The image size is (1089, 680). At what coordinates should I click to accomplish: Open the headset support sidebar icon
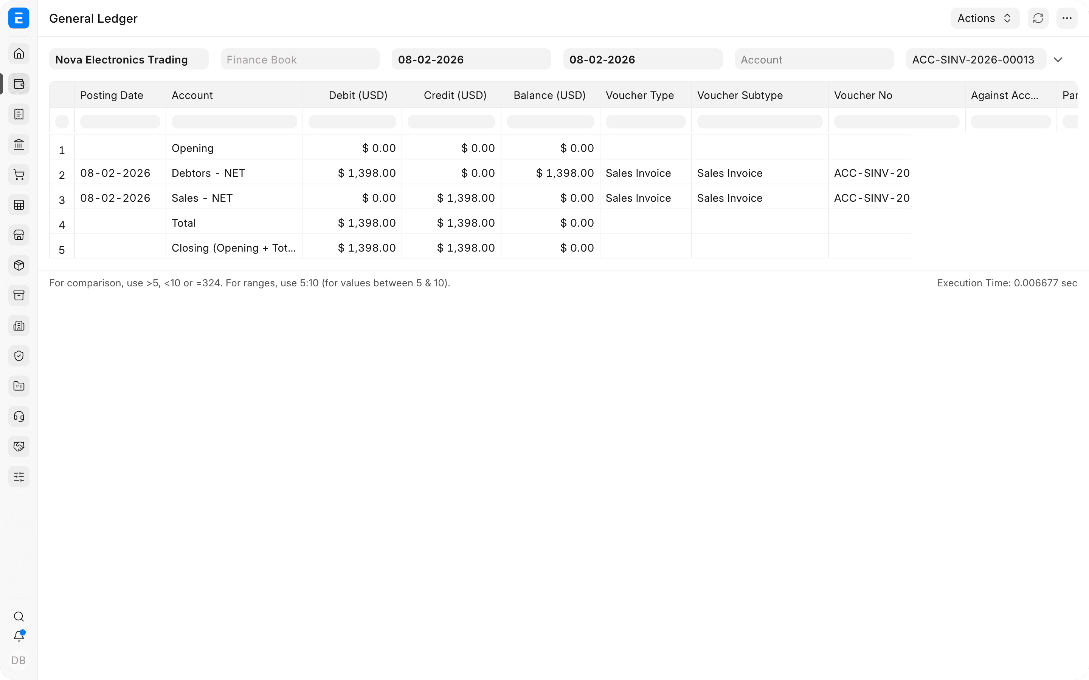(19, 416)
